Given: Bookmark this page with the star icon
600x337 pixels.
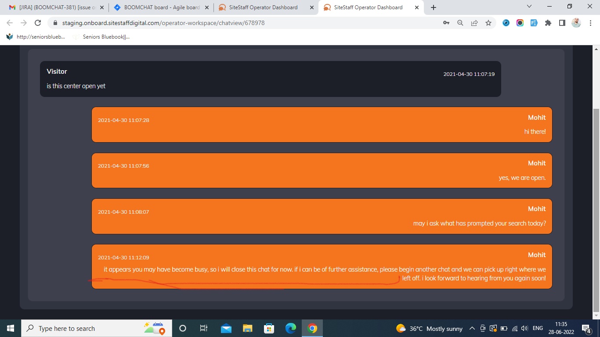Looking at the screenshot, I should 488,23.
